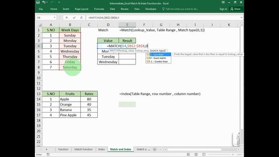Screen dimensions: 279x157
Task: Open the File tab
Action: tap(41, 9)
